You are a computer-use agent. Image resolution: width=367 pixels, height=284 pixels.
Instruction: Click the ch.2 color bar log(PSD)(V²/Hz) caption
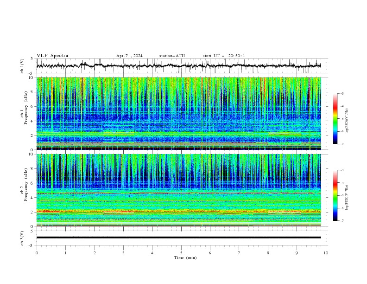click(x=347, y=198)
